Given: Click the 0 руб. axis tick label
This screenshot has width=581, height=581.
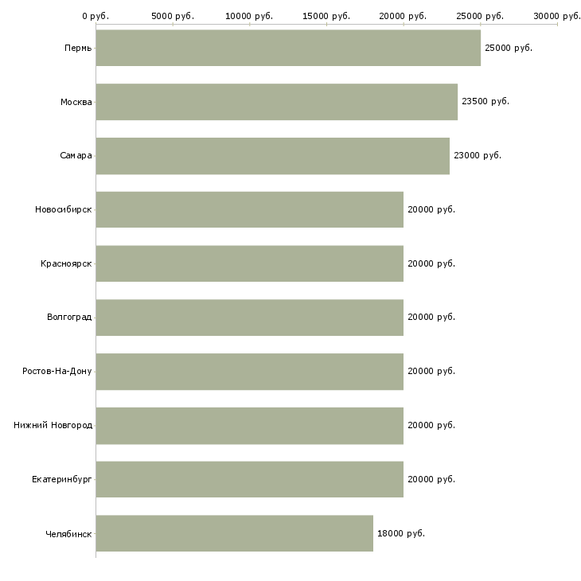Looking at the screenshot, I should click(x=96, y=16).
